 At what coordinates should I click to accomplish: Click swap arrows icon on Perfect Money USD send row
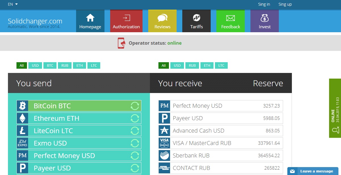pyautogui.click(x=135, y=155)
